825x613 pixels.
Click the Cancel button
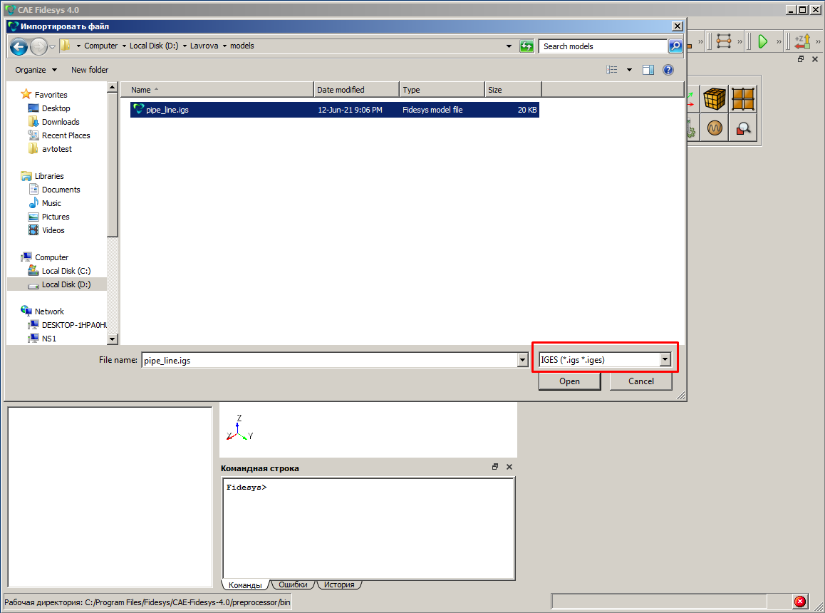tap(641, 381)
